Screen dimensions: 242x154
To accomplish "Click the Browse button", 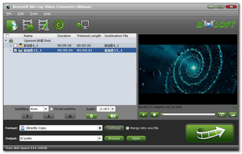I will (x=114, y=138).
